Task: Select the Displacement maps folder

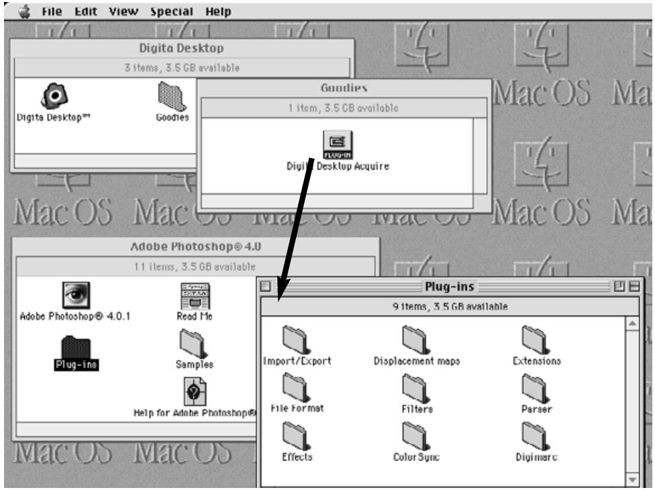Action: pyautogui.click(x=417, y=340)
